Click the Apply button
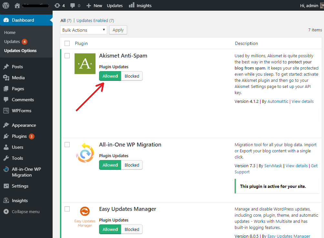The height and width of the screenshot is (238, 324). (x=118, y=30)
